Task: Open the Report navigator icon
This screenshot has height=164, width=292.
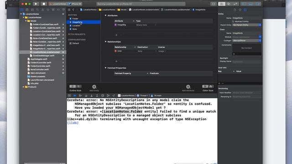Action: (x=63, y=10)
